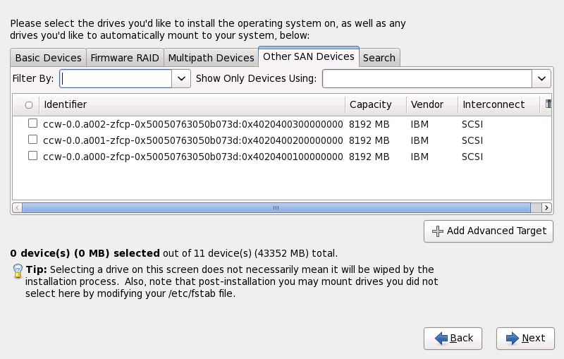Click the lightbulb Tip icon
The height and width of the screenshot is (359, 564).
(18, 272)
